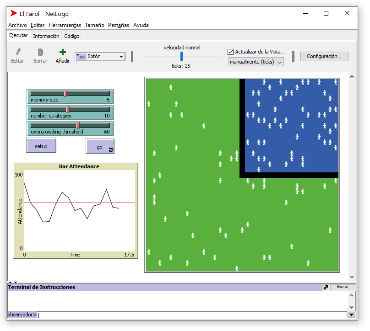Click the Editar pencil icon
370x331 pixels.
(18, 52)
